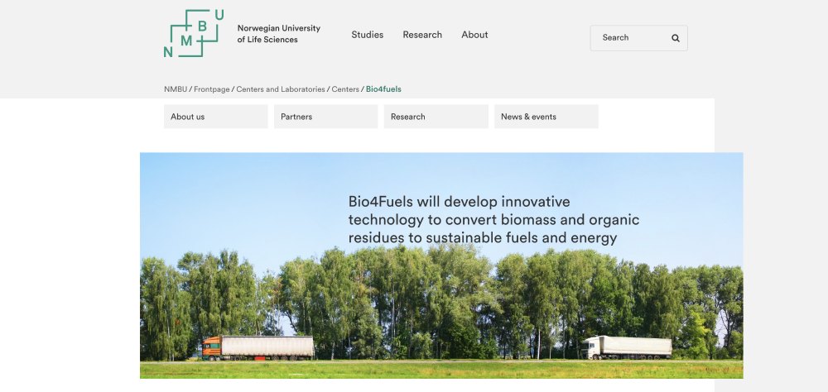828x392 pixels.
Task: Click the Bio4Fuels banner headline text
Action: (x=493, y=220)
